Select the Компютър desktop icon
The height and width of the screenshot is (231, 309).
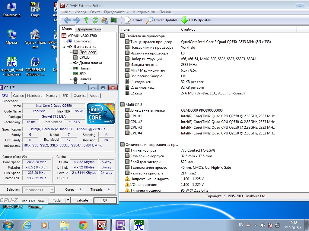[x=12, y=10]
